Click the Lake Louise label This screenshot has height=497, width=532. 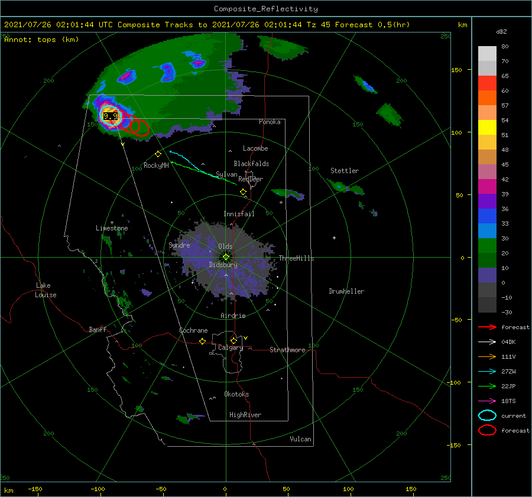(46, 290)
